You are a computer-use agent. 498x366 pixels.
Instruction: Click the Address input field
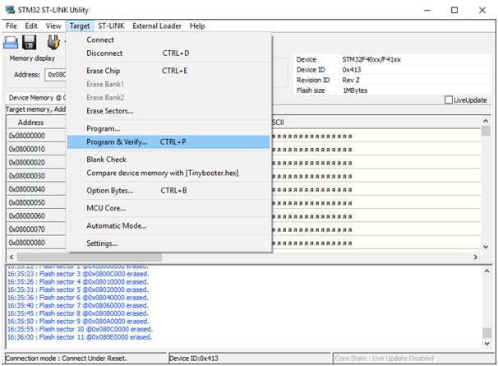tap(56, 75)
